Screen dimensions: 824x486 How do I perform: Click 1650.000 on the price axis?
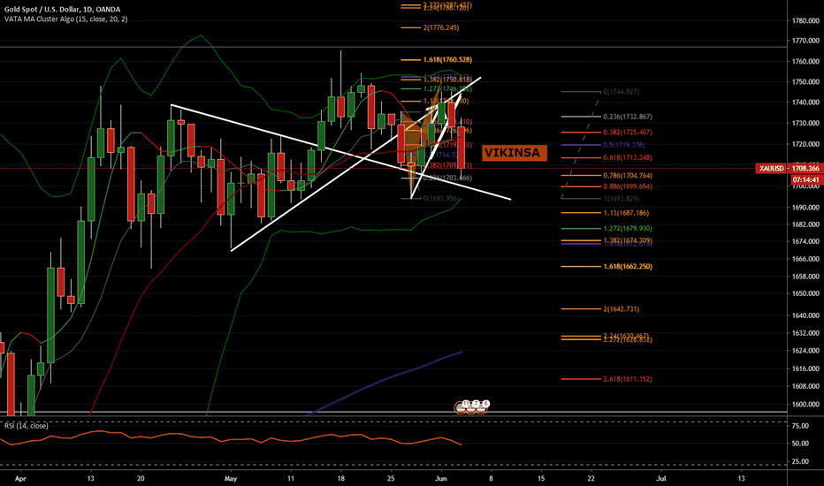[805, 293]
